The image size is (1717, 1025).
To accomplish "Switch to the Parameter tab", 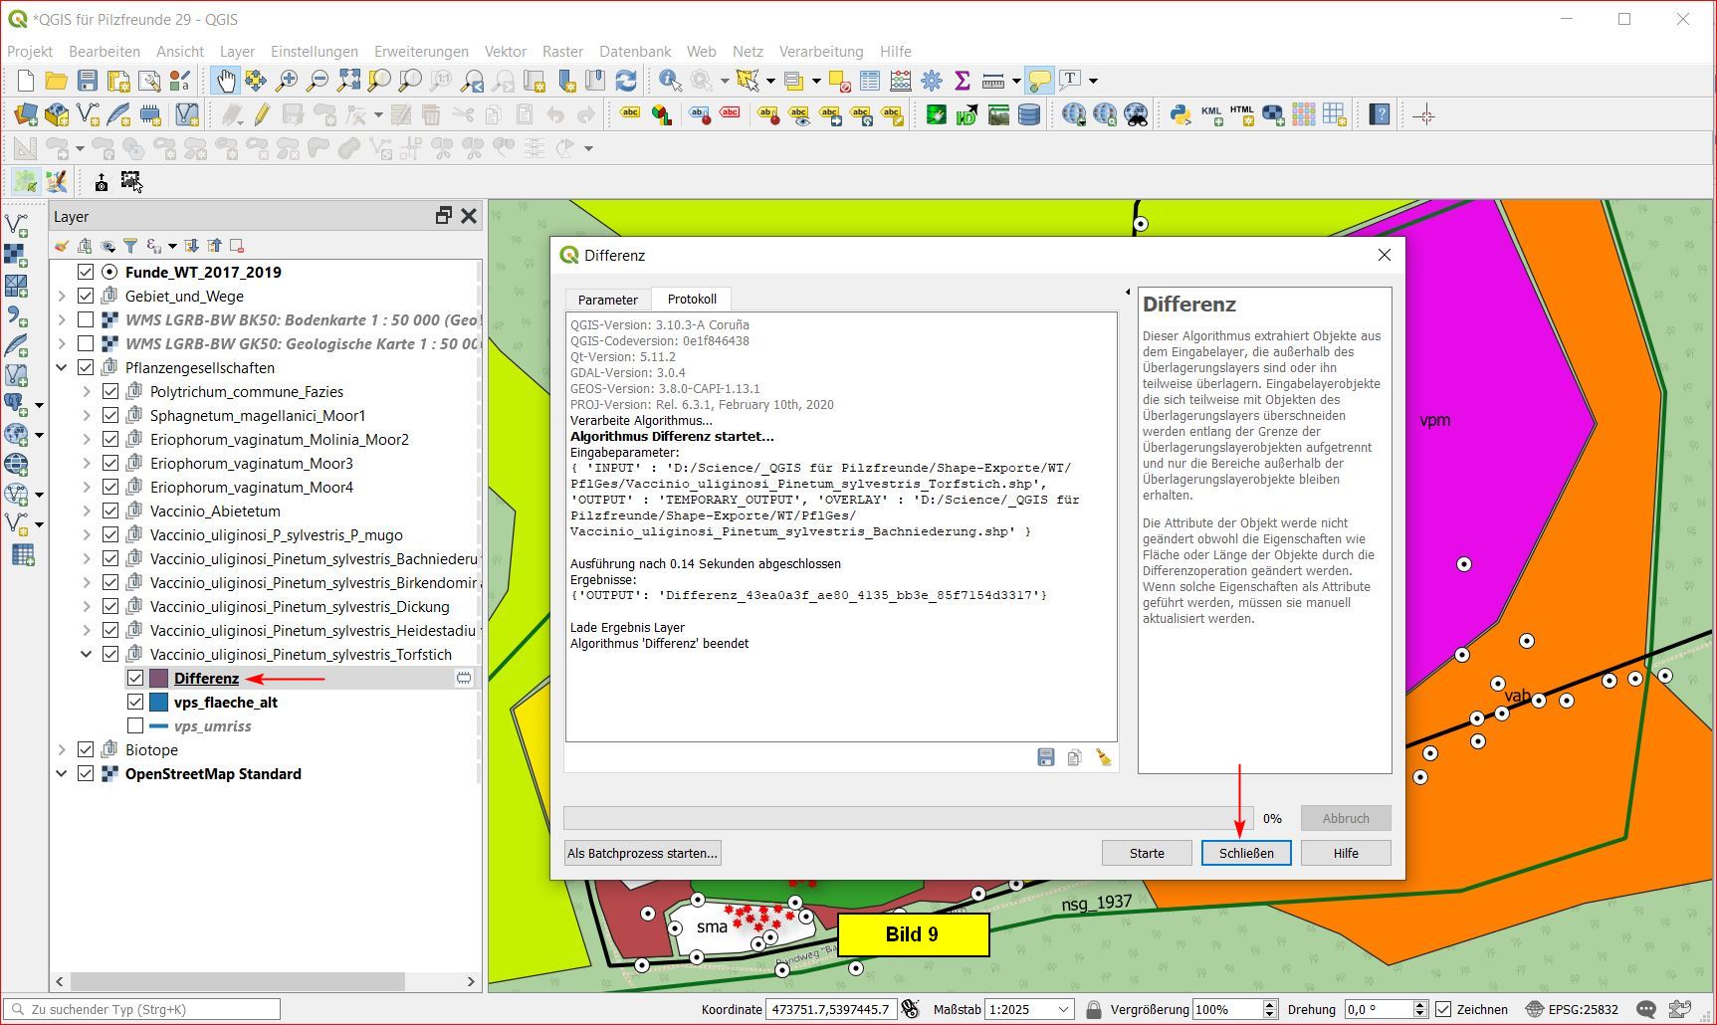I will (x=607, y=299).
